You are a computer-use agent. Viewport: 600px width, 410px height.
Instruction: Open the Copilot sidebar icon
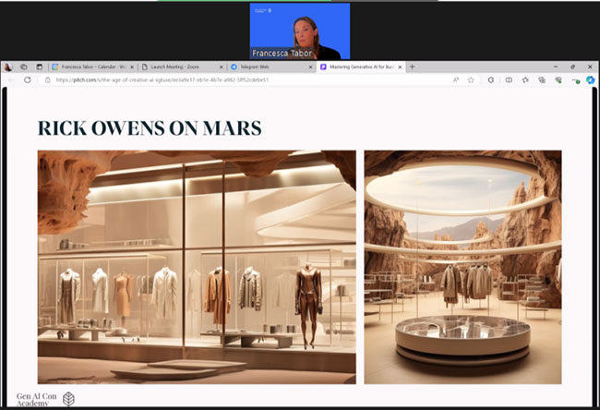click(591, 80)
